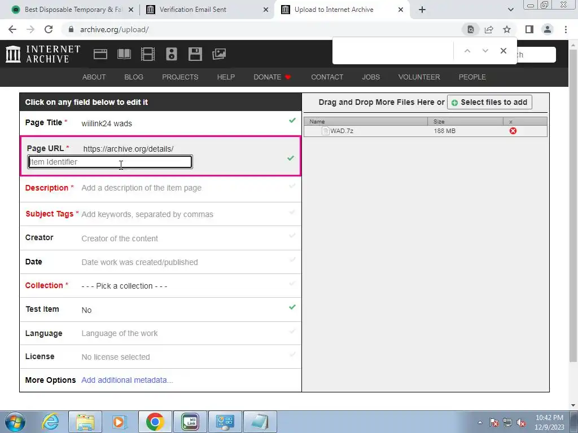
Task: Reload the archive.org upload page
Action: pos(49,29)
